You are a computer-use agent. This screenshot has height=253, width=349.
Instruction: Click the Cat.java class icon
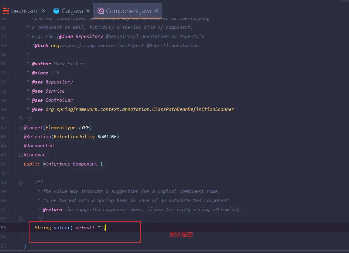(56, 11)
